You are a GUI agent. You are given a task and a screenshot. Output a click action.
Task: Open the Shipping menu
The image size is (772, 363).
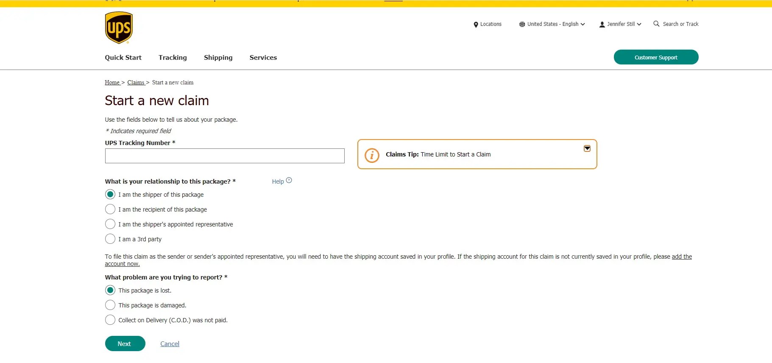point(218,58)
